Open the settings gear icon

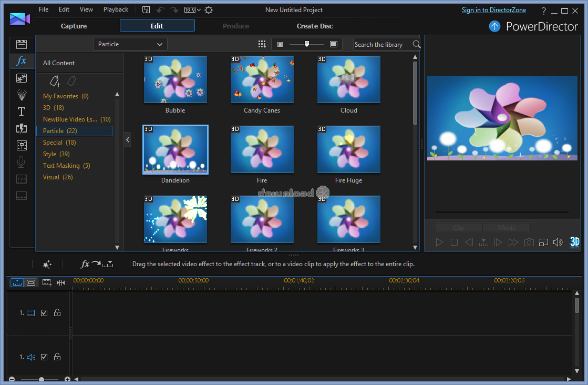click(x=209, y=10)
